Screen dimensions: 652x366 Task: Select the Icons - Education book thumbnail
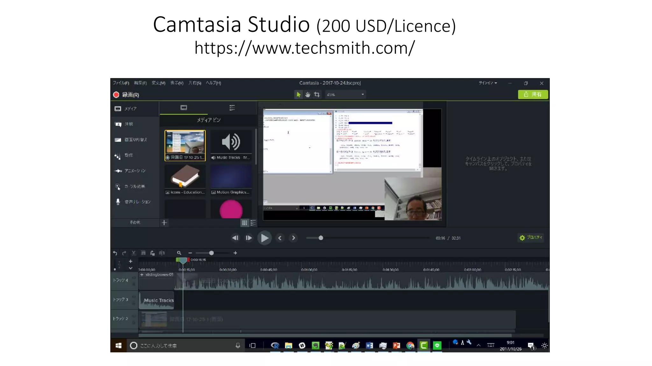tap(185, 180)
